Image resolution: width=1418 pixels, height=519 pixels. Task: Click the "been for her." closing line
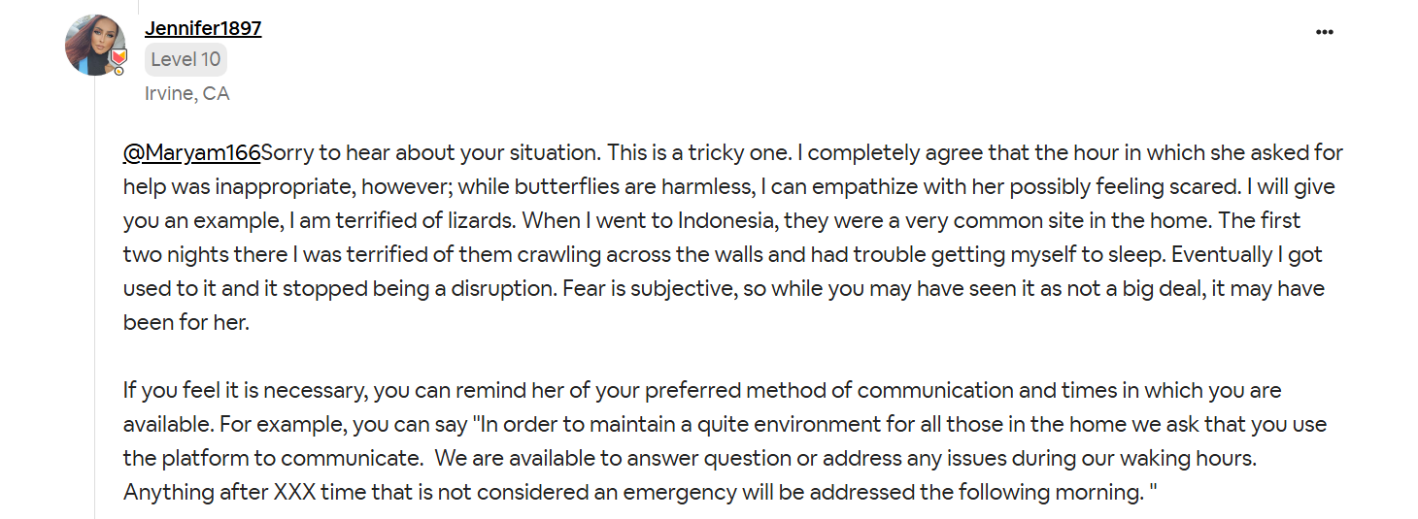(186, 323)
